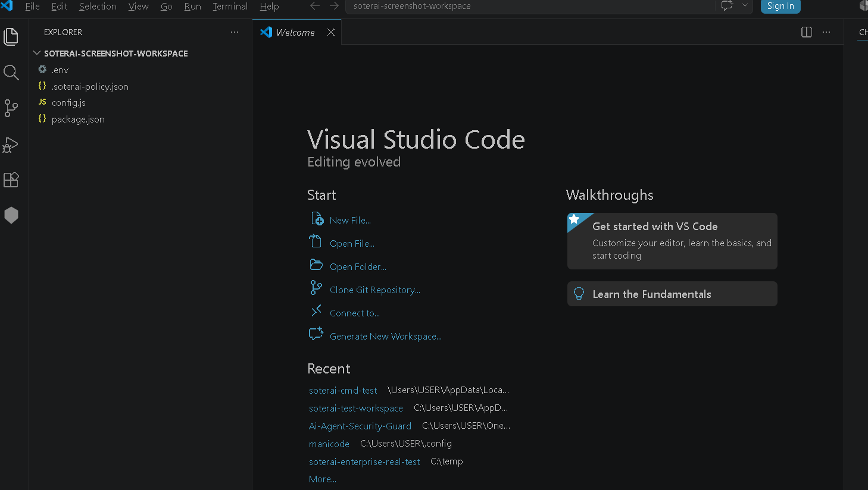Collapse the SOTERAI-SCREENSHOT-WORKSPACE folder section

[x=140, y=54]
